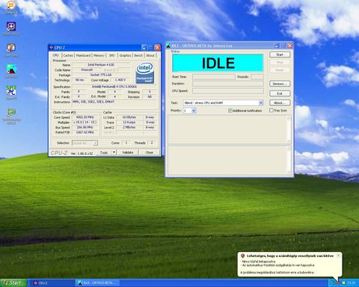Click the Sensors... button in ORTHOS
The height and width of the screenshot is (287, 359).
point(280,84)
